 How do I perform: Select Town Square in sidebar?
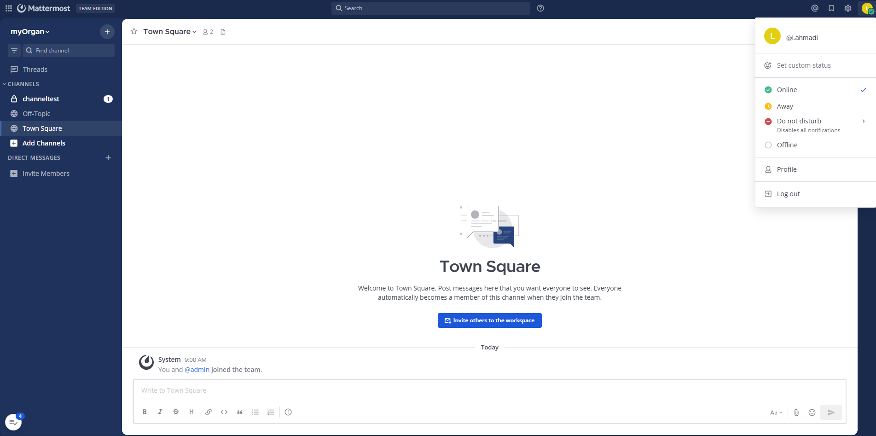tap(61, 128)
